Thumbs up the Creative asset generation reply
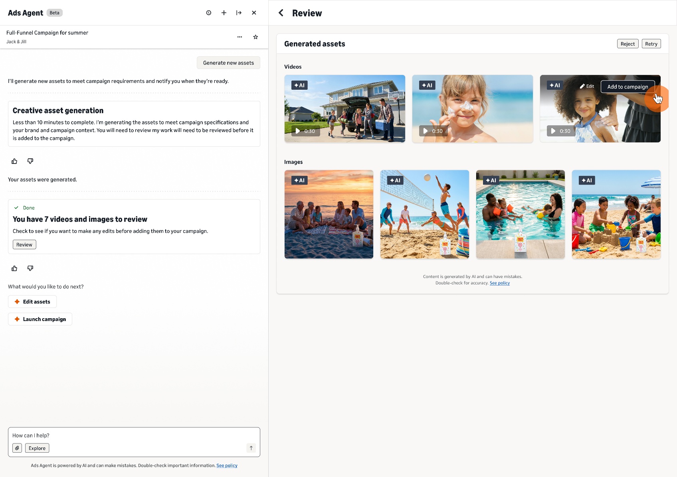 (x=14, y=161)
